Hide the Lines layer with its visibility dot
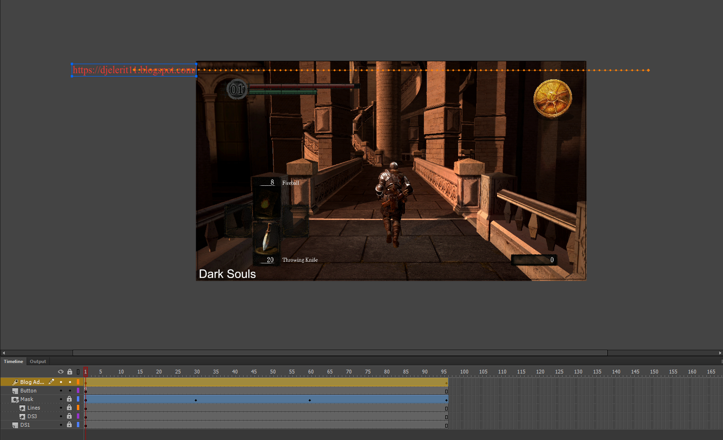The image size is (723, 440). pos(61,408)
